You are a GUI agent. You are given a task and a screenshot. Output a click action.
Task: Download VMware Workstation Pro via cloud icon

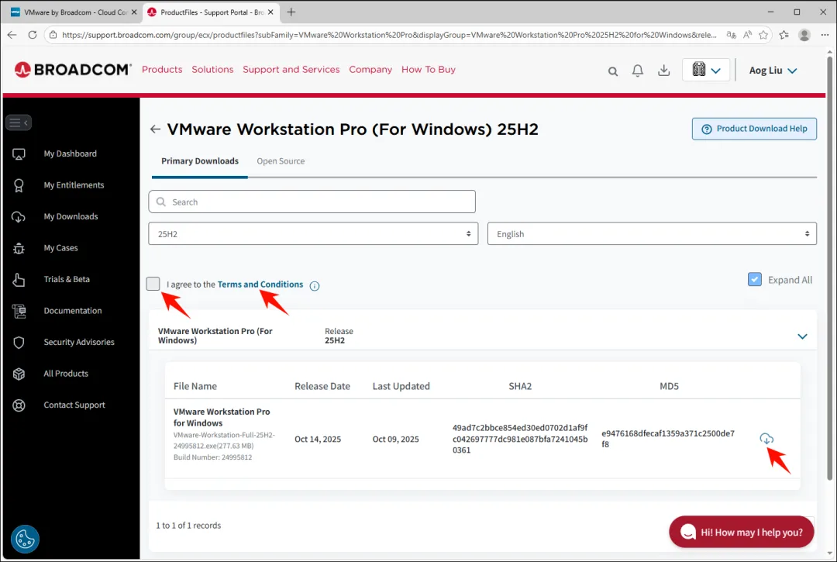[x=766, y=439]
